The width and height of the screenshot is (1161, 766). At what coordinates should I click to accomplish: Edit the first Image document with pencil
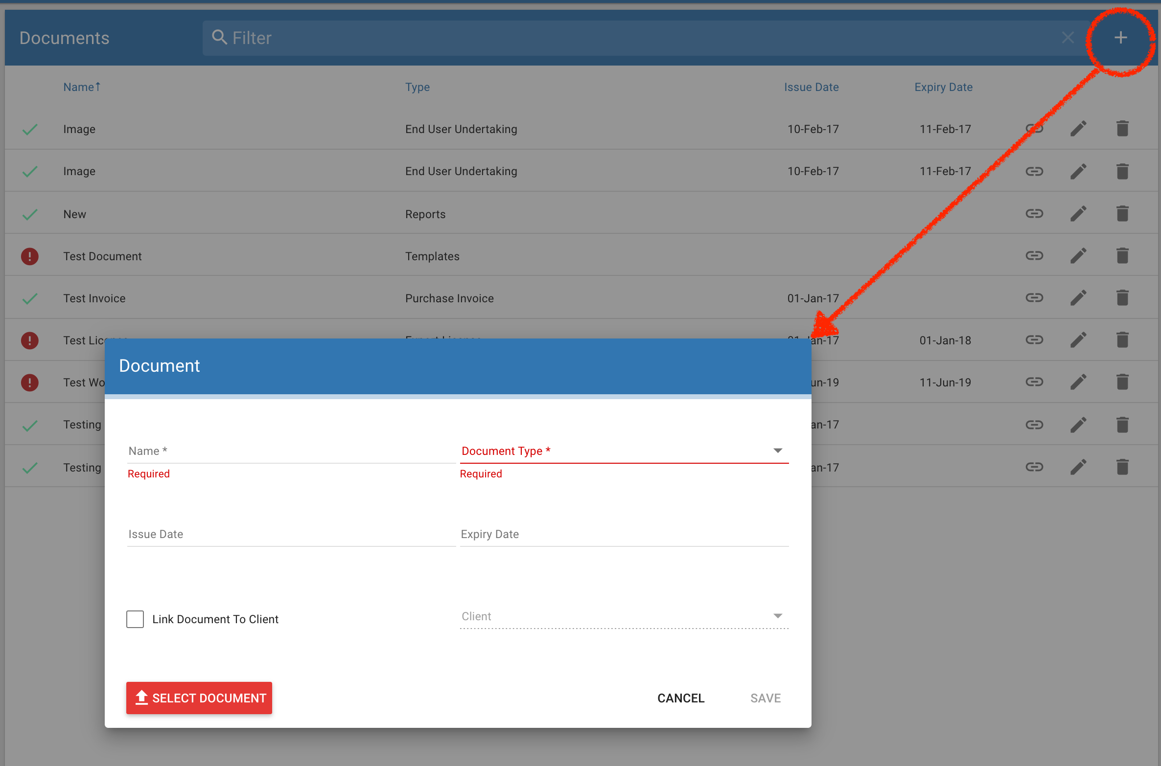point(1078,129)
